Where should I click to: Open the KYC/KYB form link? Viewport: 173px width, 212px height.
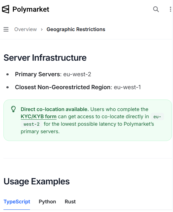(38, 116)
